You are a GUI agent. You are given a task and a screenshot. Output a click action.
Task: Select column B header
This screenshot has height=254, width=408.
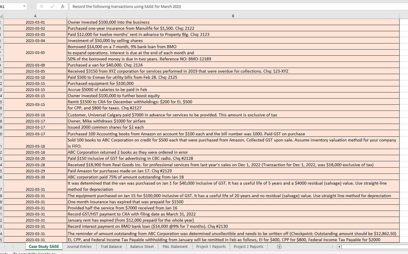point(233,16)
